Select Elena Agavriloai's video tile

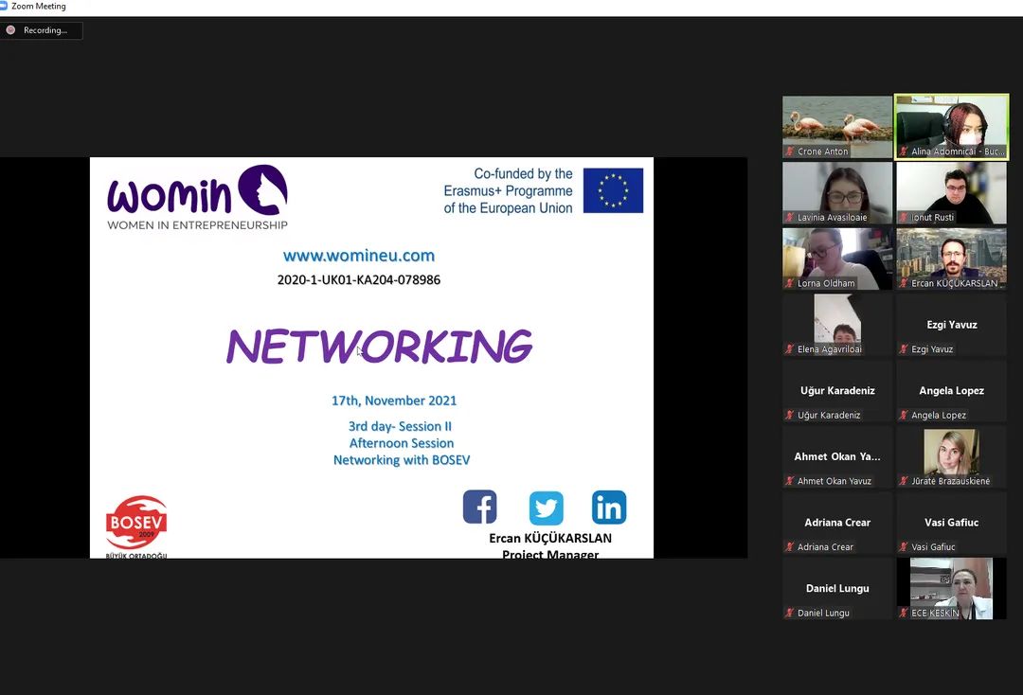pos(837,325)
